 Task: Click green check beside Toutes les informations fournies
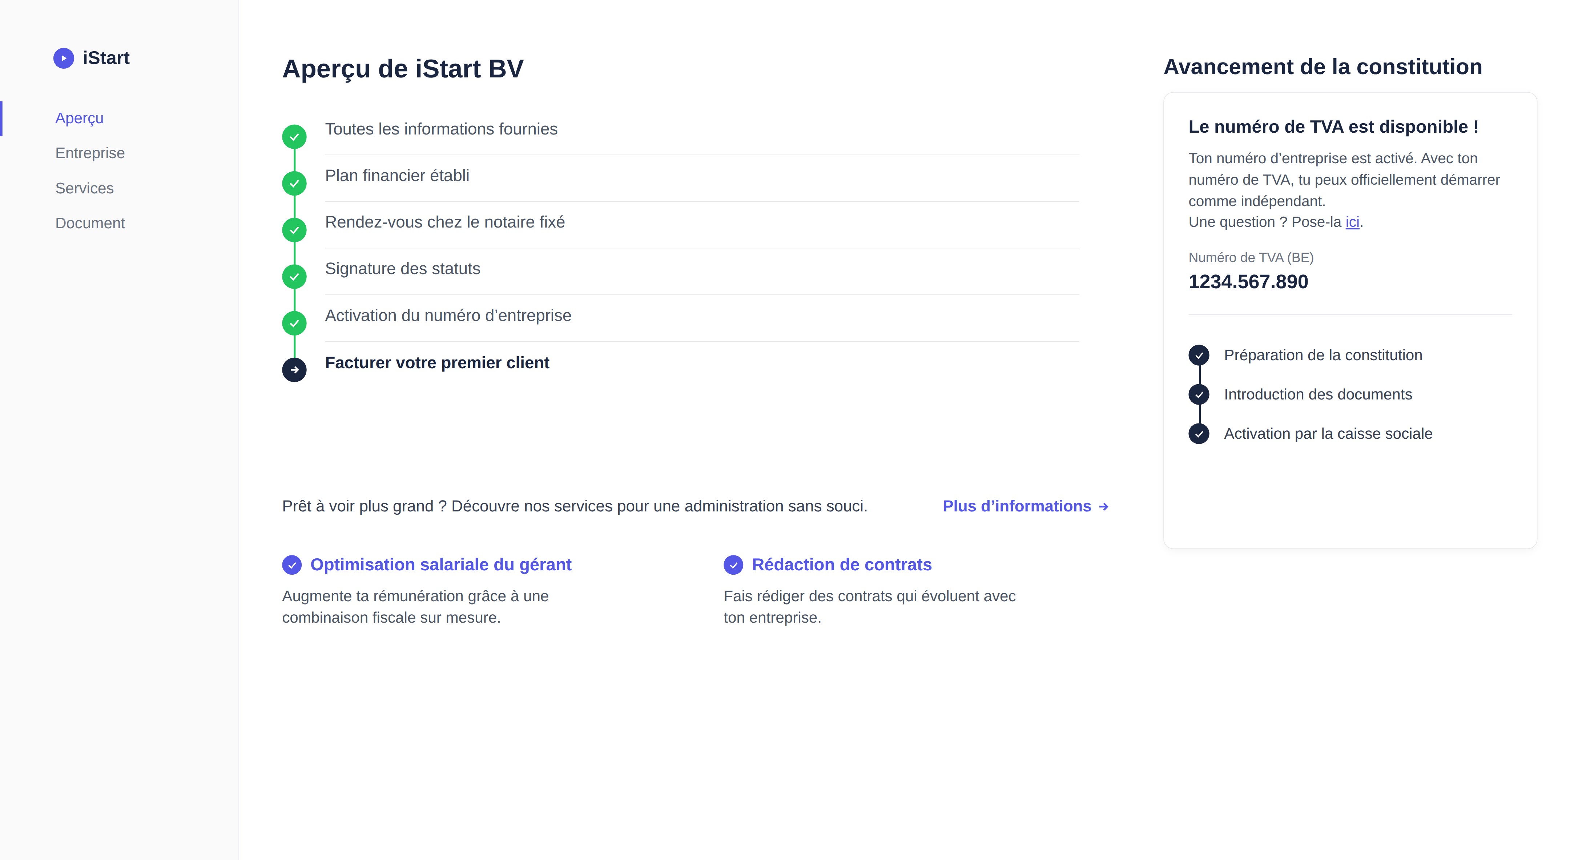click(294, 137)
